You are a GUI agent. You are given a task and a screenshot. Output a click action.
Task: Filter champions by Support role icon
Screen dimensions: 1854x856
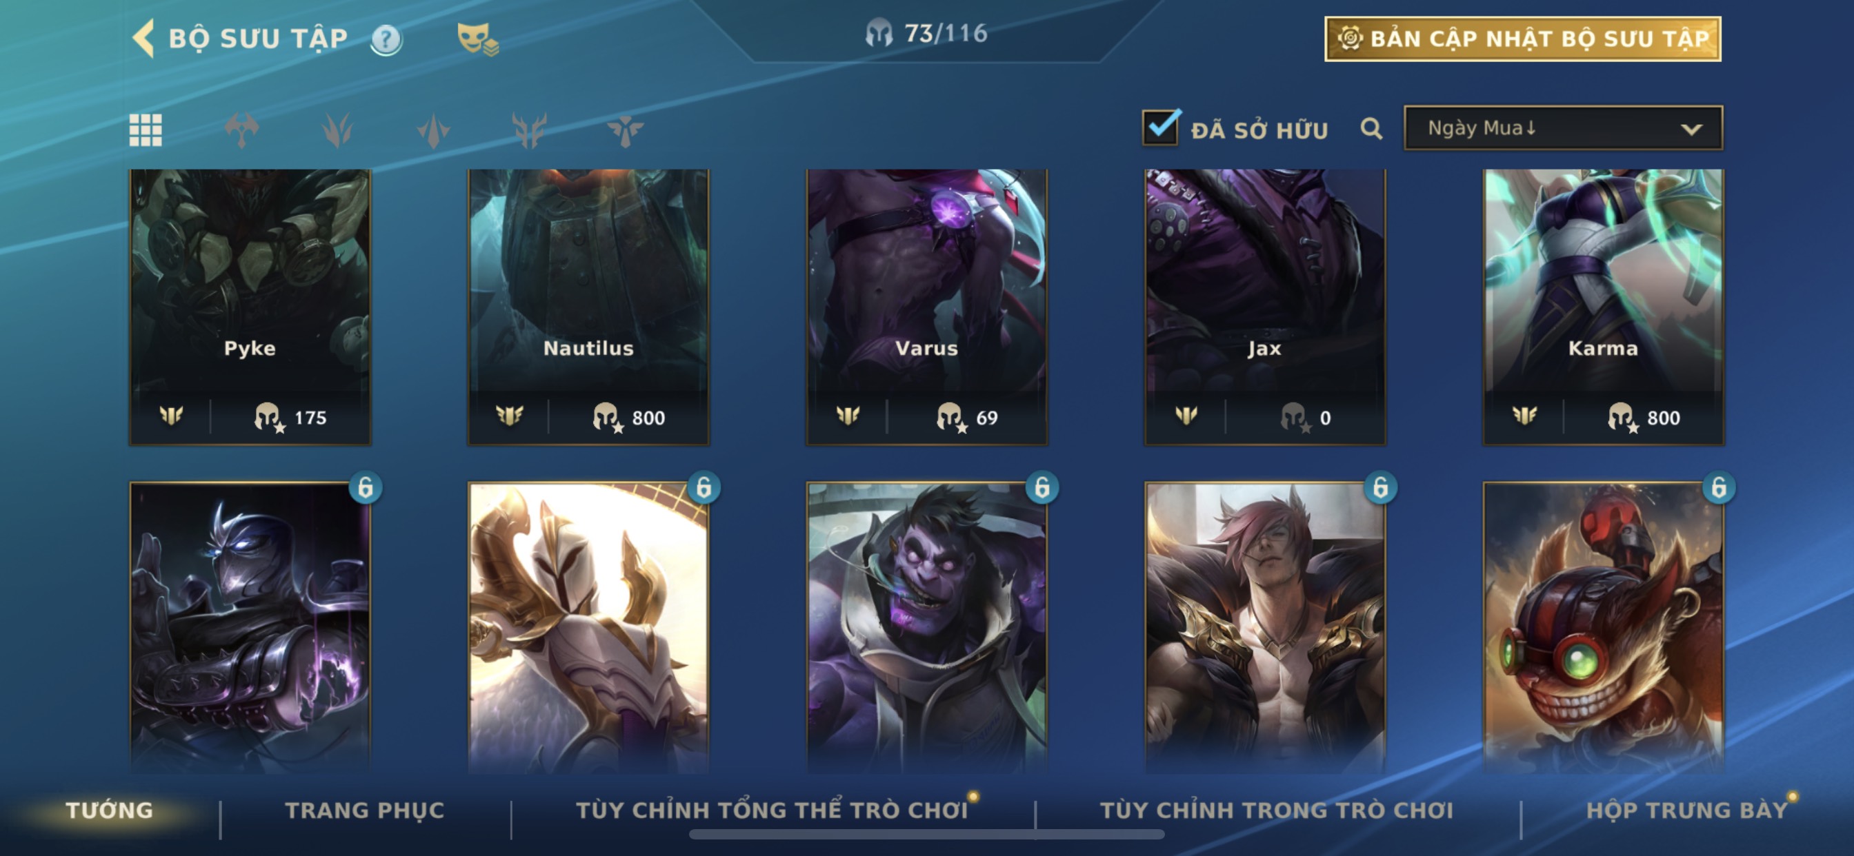click(x=625, y=130)
